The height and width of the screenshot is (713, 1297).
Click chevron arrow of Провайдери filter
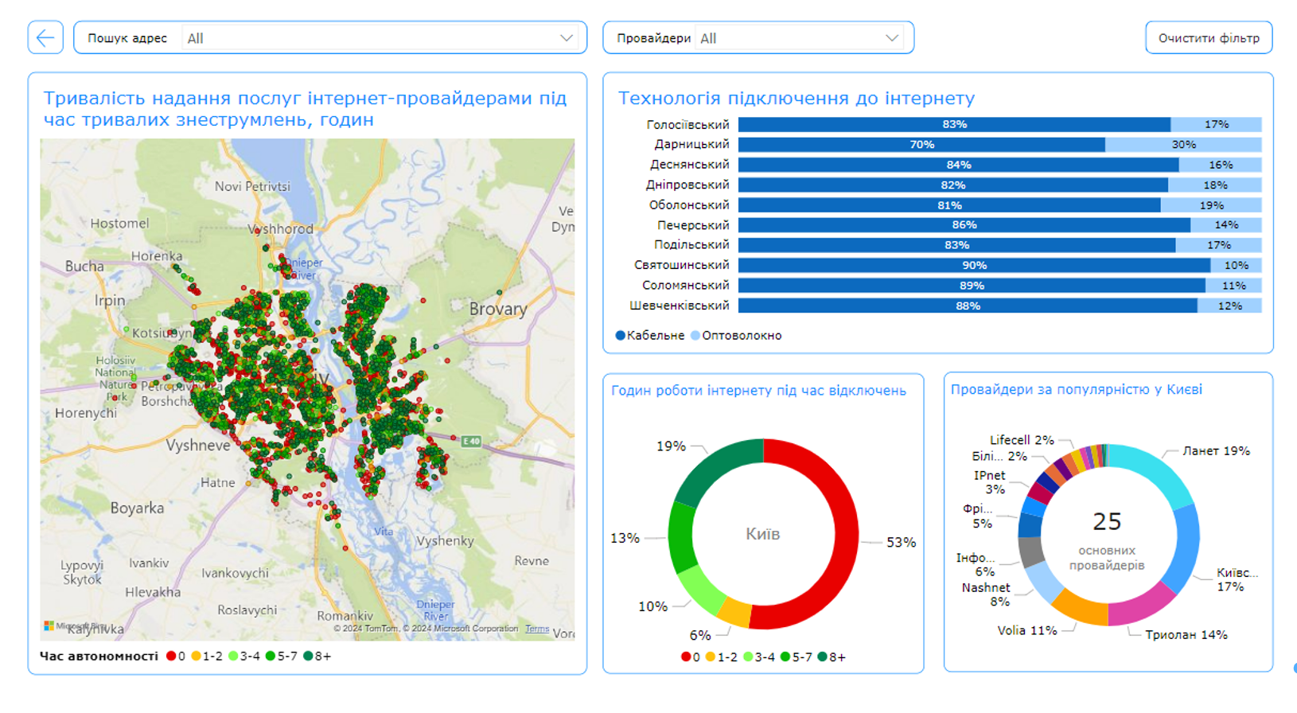pyautogui.click(x=892, y=38)
